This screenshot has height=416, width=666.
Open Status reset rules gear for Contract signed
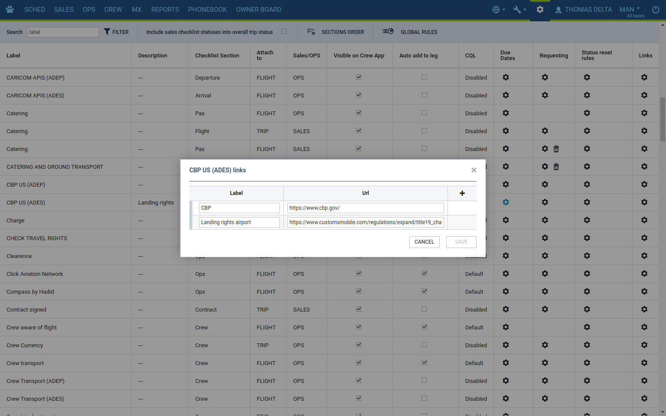coord(587,309)
